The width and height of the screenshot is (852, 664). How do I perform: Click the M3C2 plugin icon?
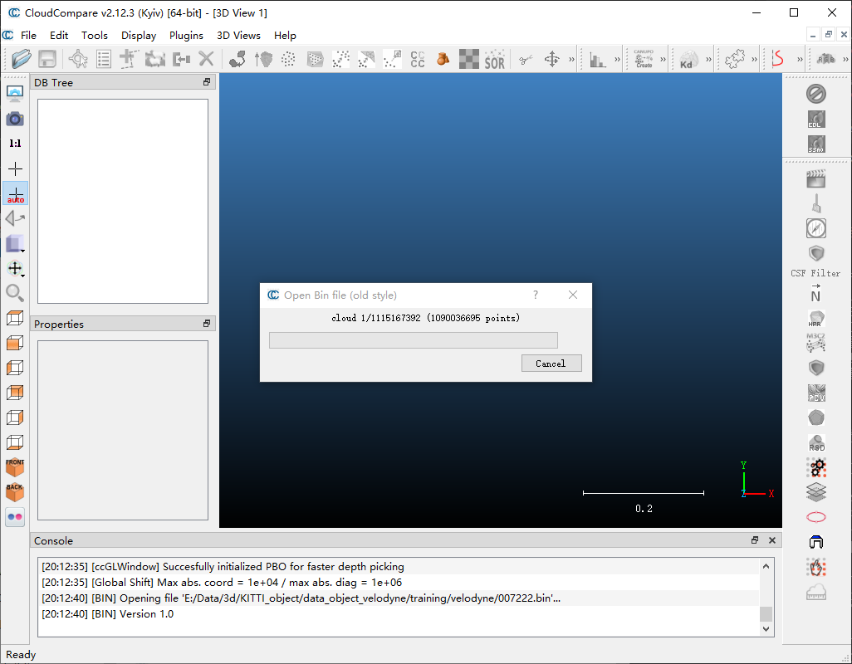tap(816, 343)
